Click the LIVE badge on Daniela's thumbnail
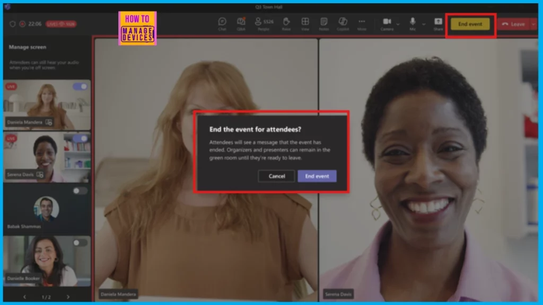Screen dimensions: 543x305 click(x=11, y=86)
